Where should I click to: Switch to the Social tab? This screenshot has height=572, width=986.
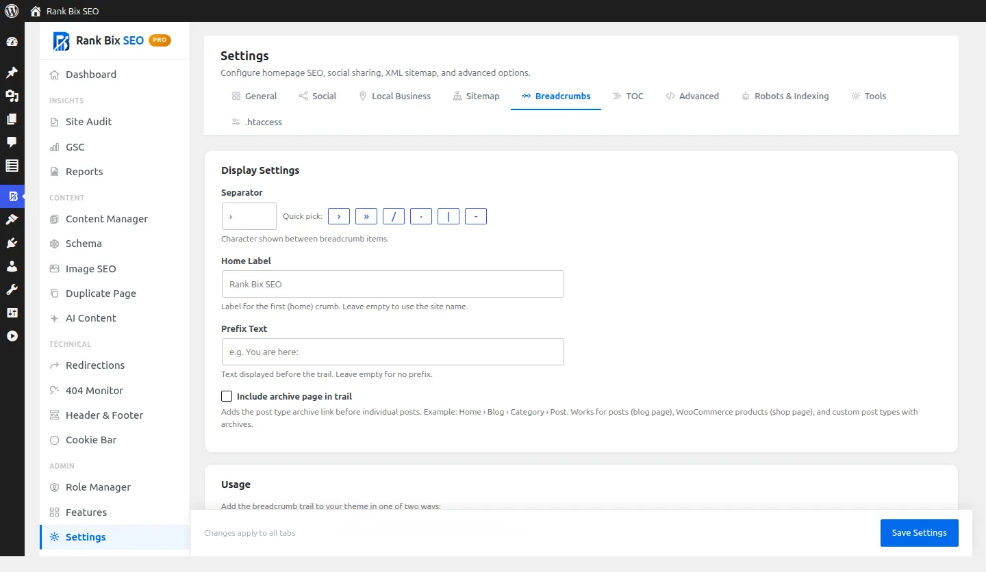coord(318,96)
